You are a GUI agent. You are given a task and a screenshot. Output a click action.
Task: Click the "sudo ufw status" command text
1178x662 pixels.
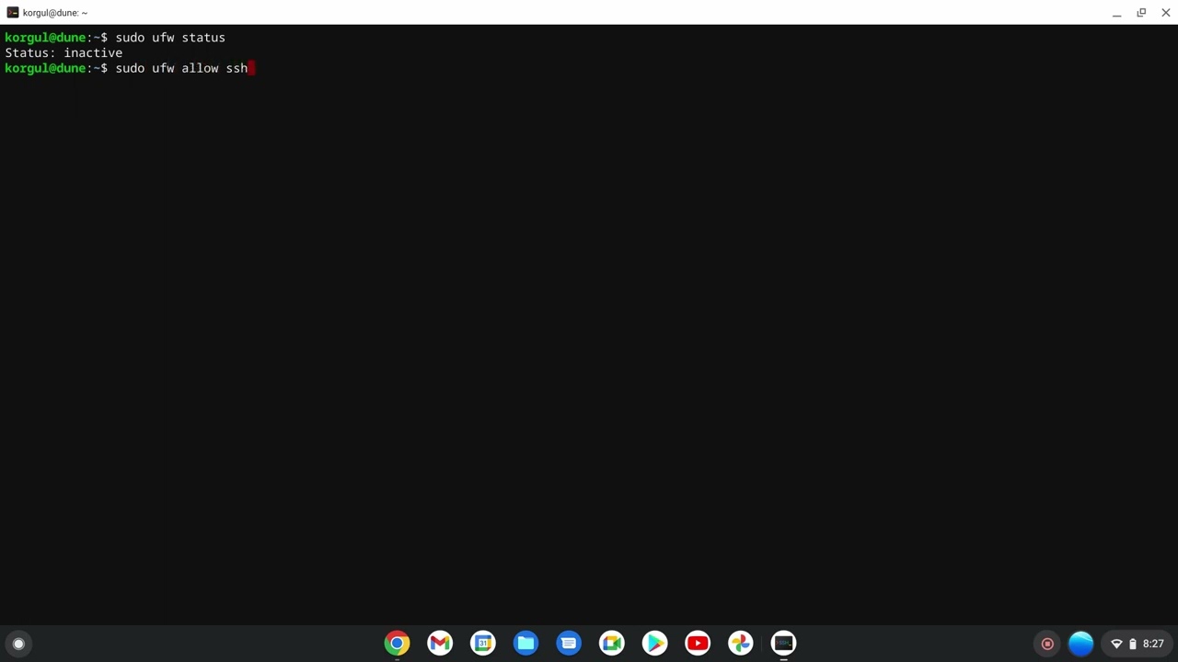point(170,38)
